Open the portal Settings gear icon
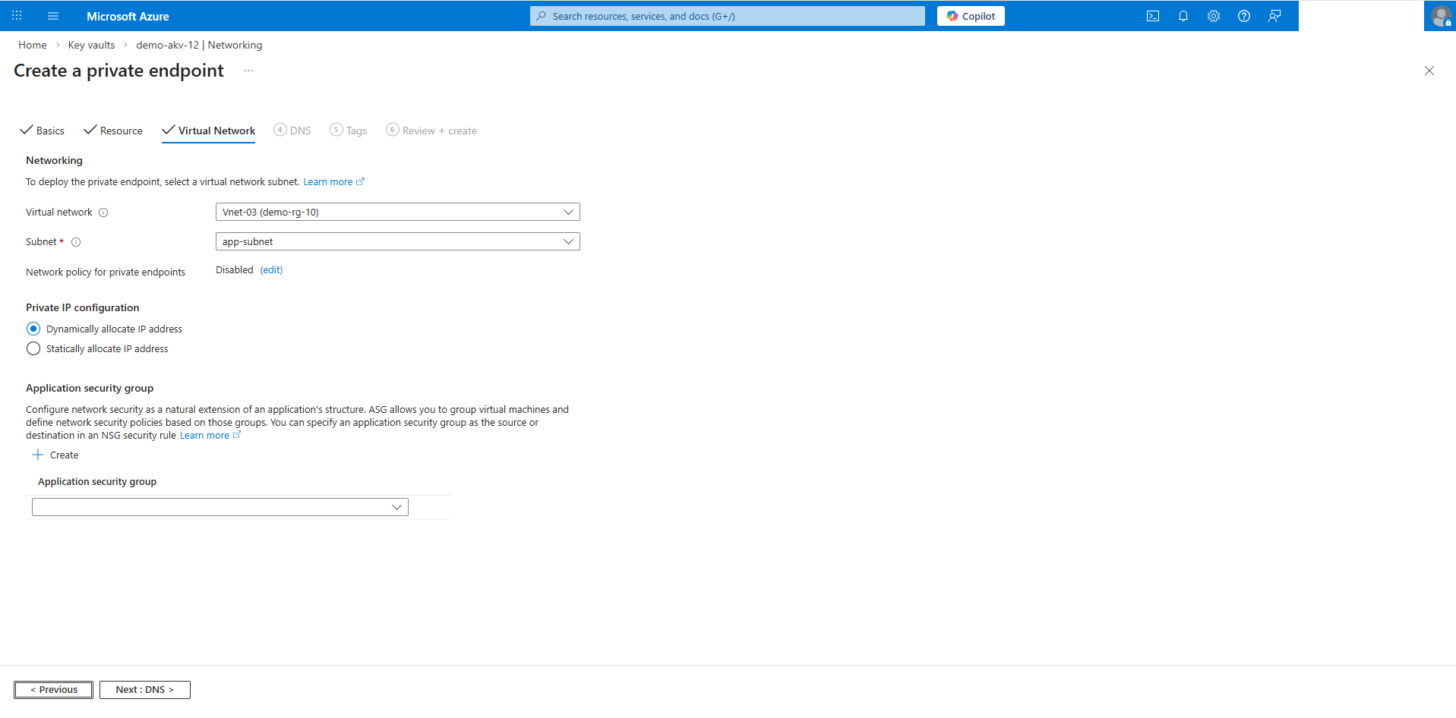 coord(1213,15)
